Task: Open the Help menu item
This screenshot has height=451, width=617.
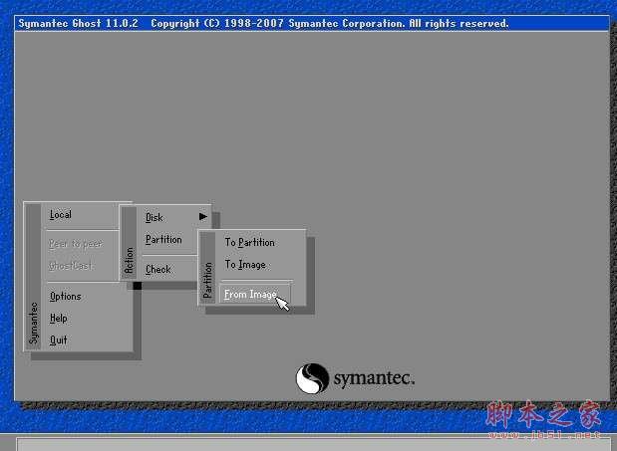Action: pos(59,318)
